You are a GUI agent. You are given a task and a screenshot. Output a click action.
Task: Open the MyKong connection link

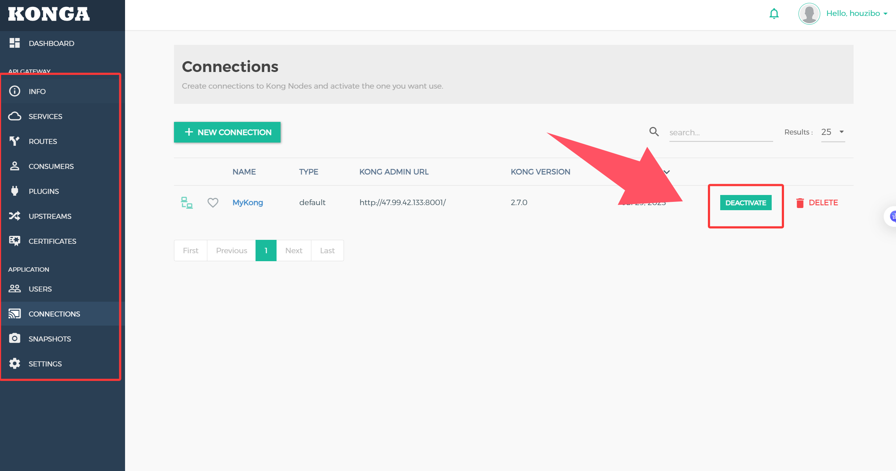pyautogui.click(x=248, y=203)
